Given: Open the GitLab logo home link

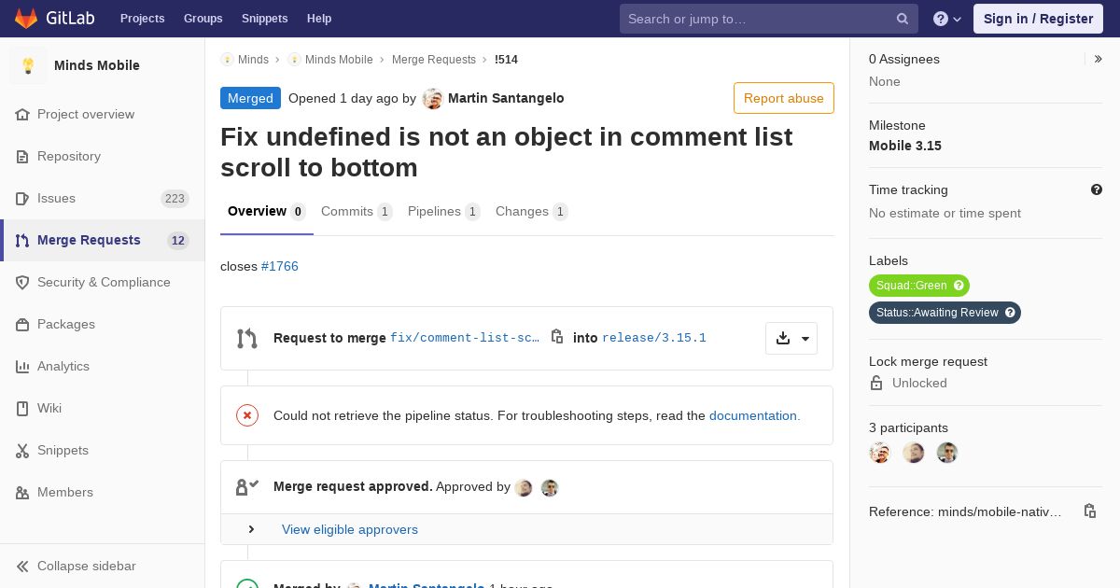Looking at the screenshot, I should [x=52, y=19].
